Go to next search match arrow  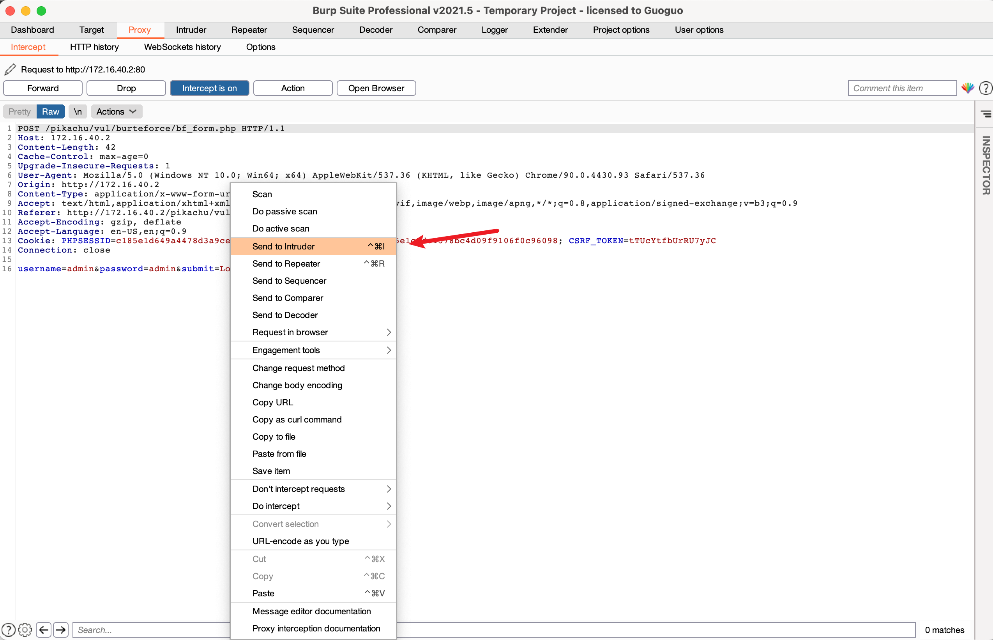61,629
